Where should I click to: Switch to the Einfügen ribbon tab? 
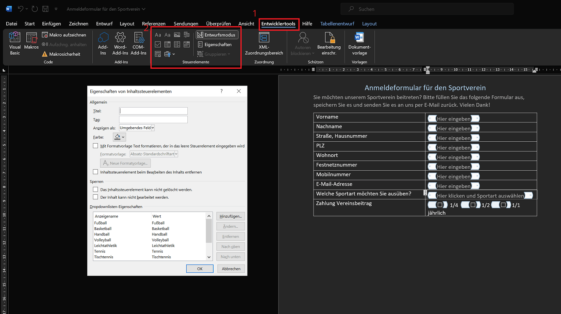click(51, 24)
